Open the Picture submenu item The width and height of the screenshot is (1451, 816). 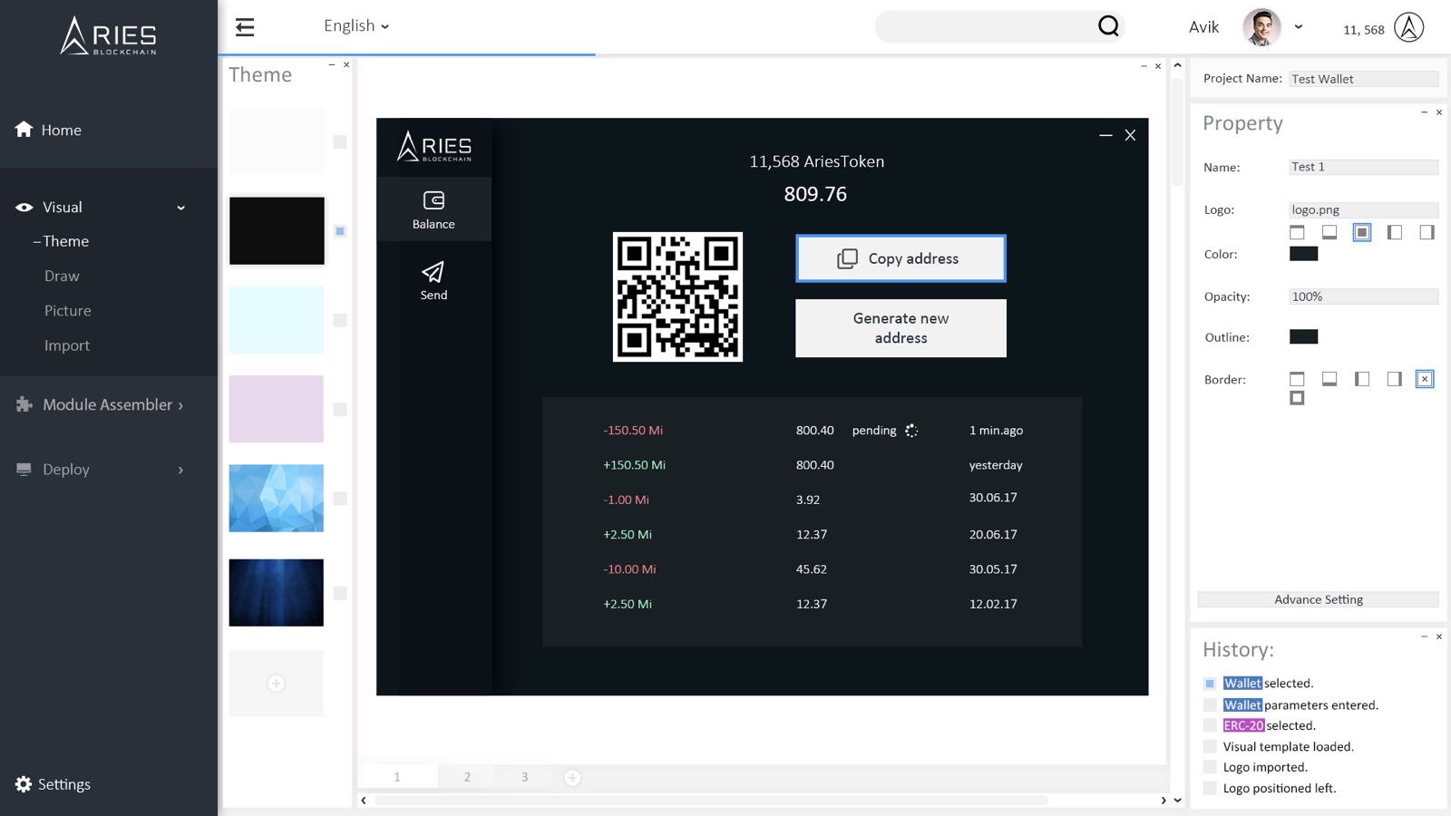pos(68,311)
